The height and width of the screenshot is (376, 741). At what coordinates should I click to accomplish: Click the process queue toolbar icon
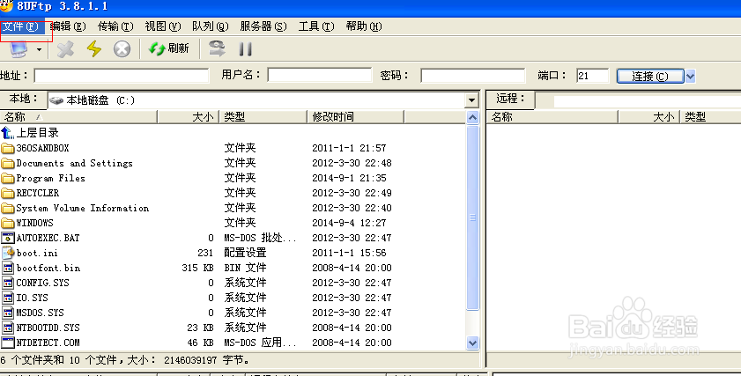(x=217, y=48)
